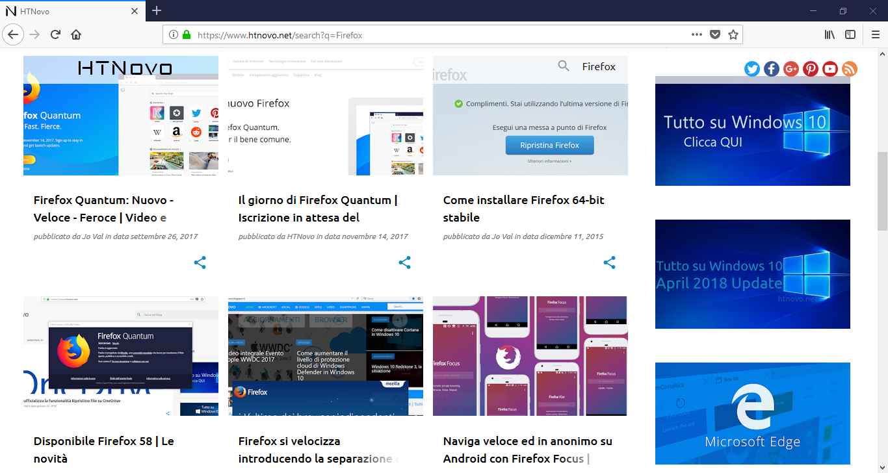Click Firefox Quantum about dialog thumbnail

click(x=121, y=356)
